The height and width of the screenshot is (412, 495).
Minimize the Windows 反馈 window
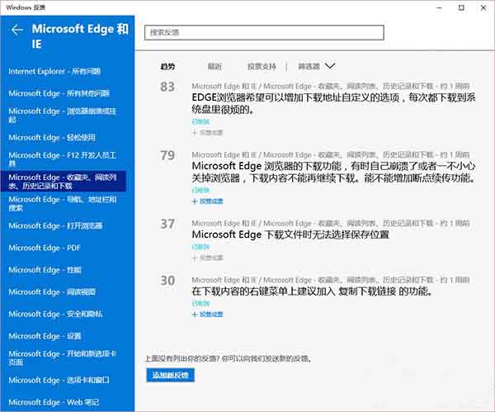coord(439,7)
